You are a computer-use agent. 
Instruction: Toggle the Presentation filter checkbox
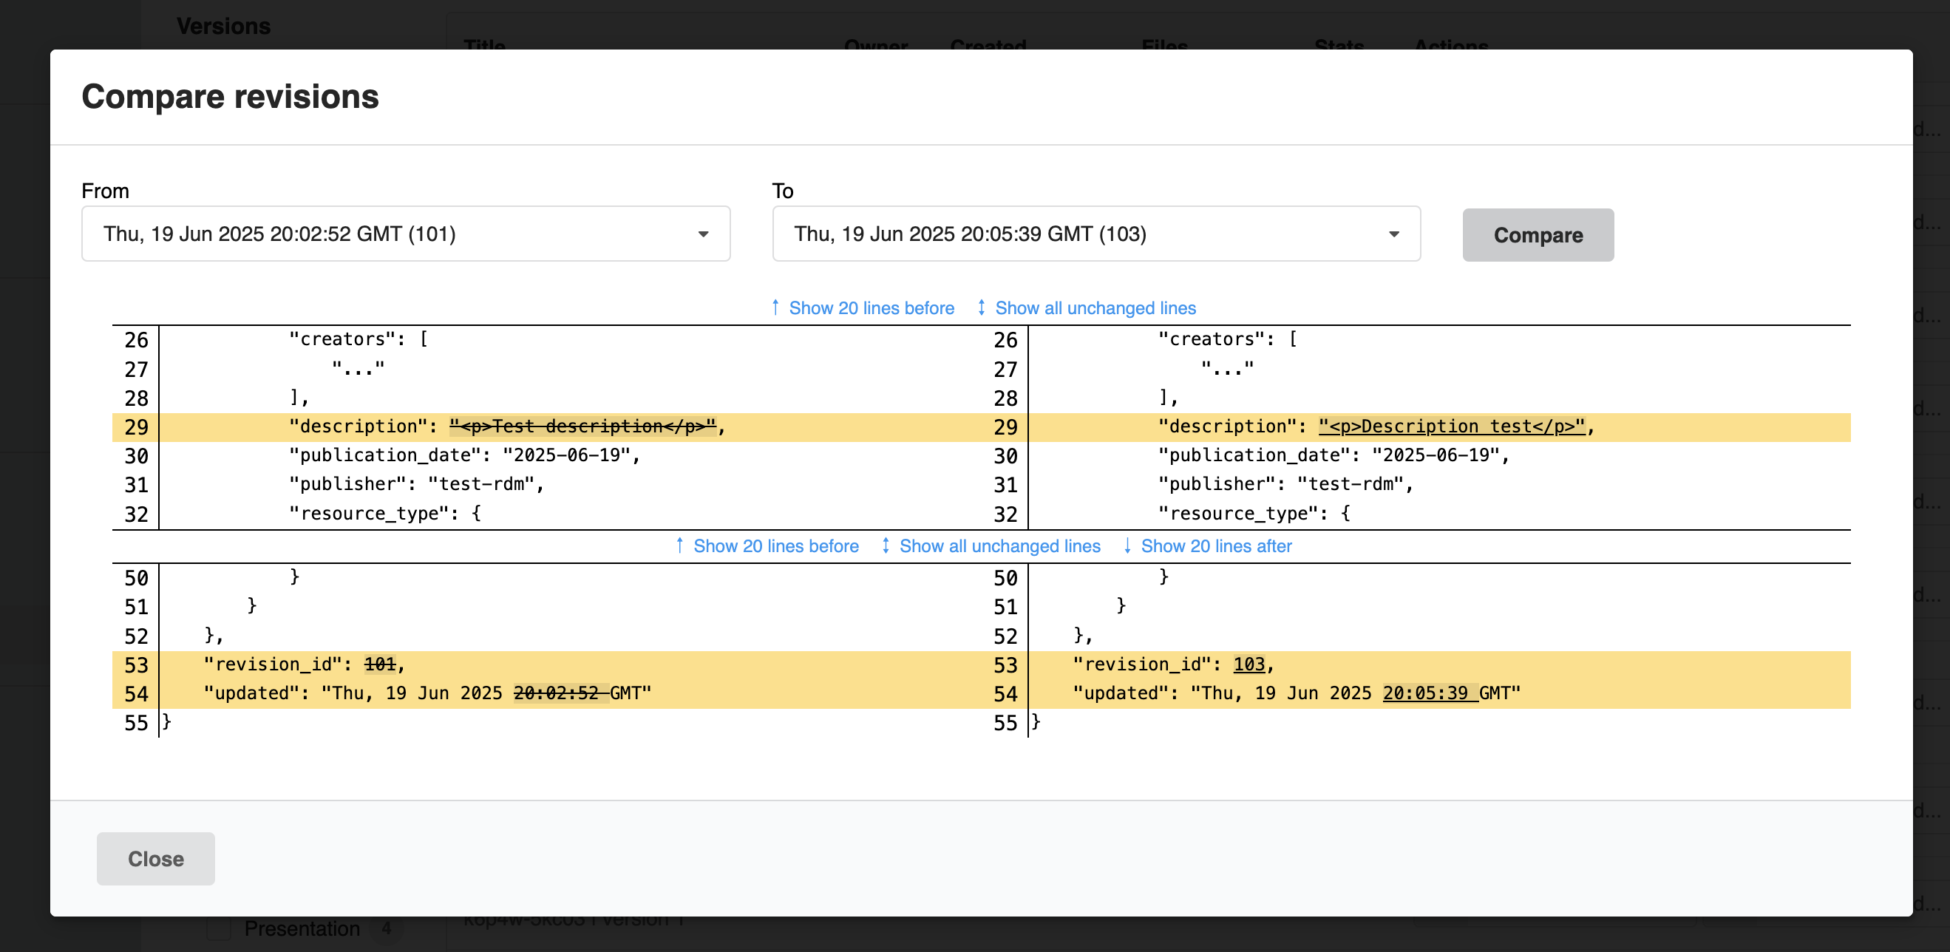click(x=218, y=928)
